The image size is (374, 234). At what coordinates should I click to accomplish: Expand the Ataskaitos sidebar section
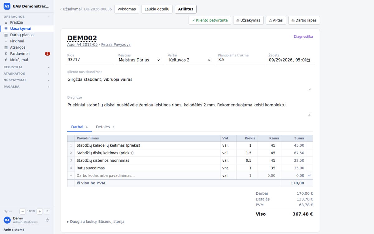(27, 74)
